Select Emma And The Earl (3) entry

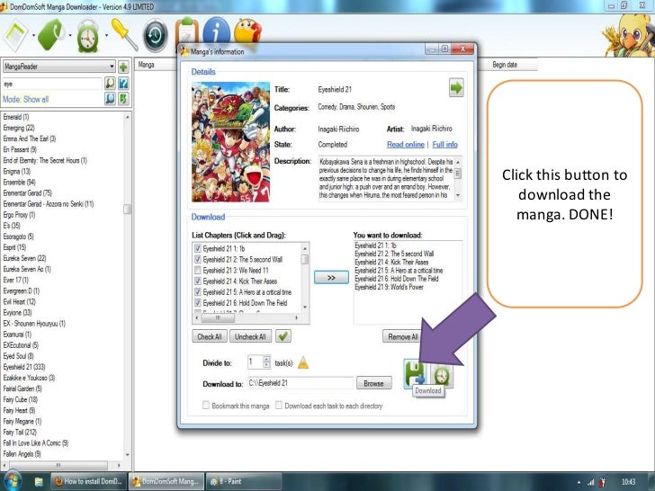[29, 138]
